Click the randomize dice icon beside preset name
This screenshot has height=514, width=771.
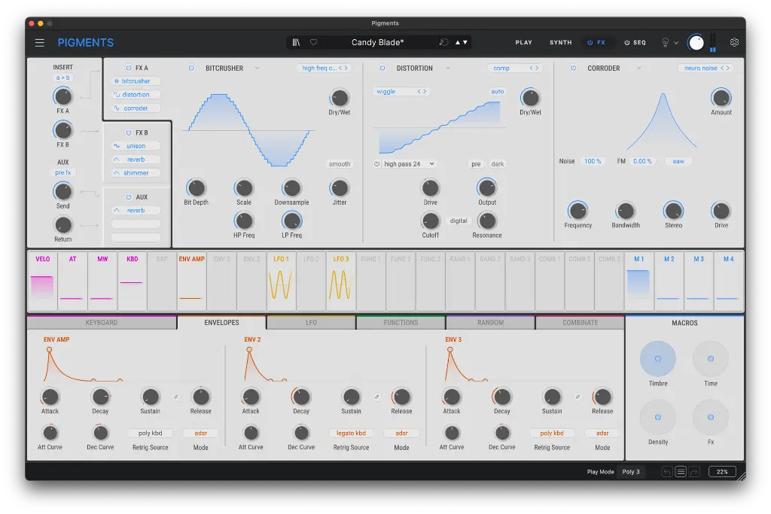tap(443, 42)
